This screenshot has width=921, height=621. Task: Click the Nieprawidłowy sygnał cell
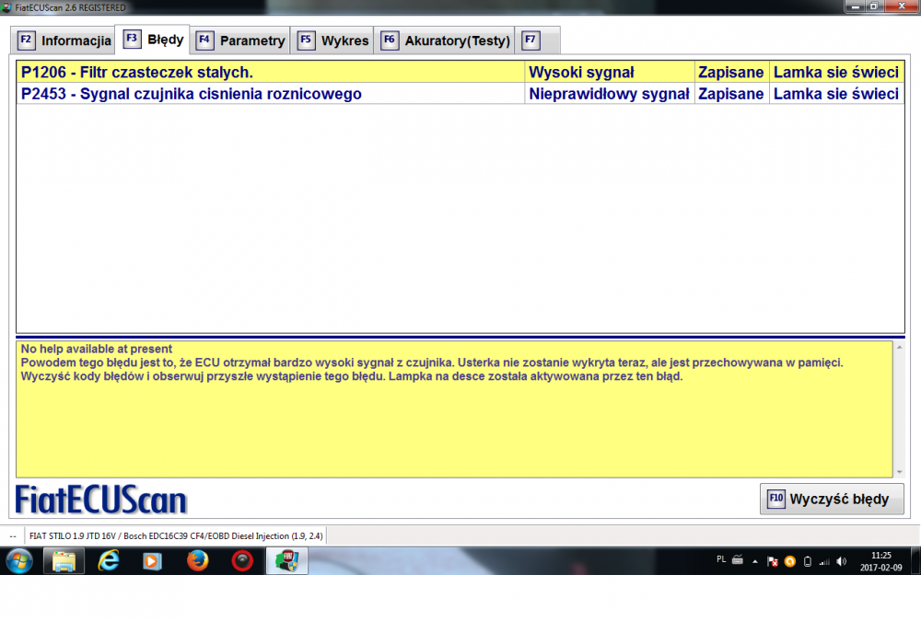[x=609, y=94]
